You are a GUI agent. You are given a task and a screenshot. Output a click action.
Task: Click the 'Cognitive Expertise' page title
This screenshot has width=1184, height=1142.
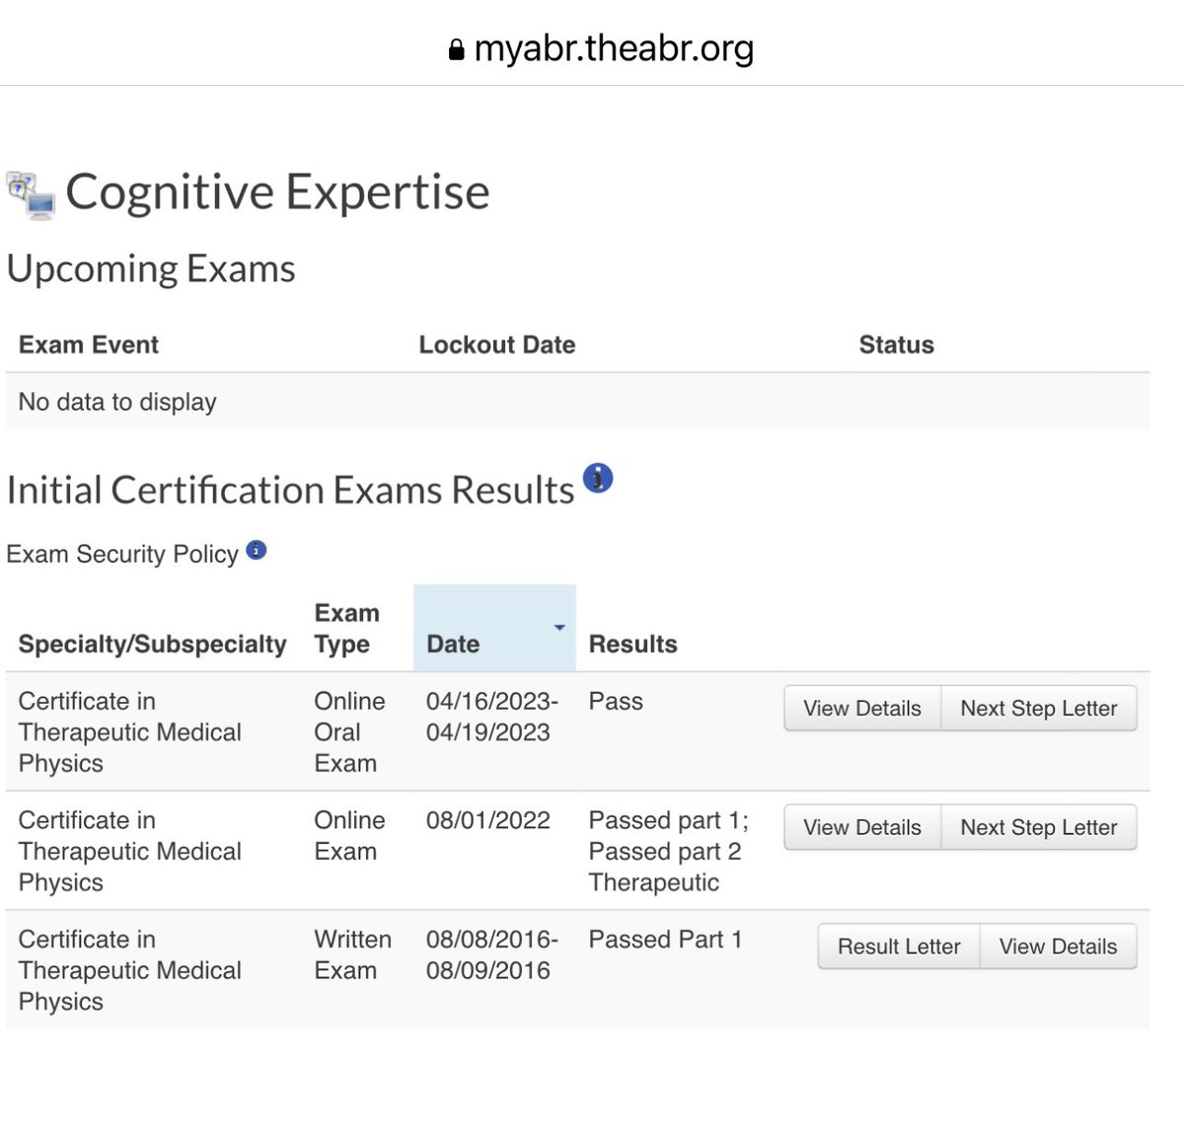tap(277, 192)
